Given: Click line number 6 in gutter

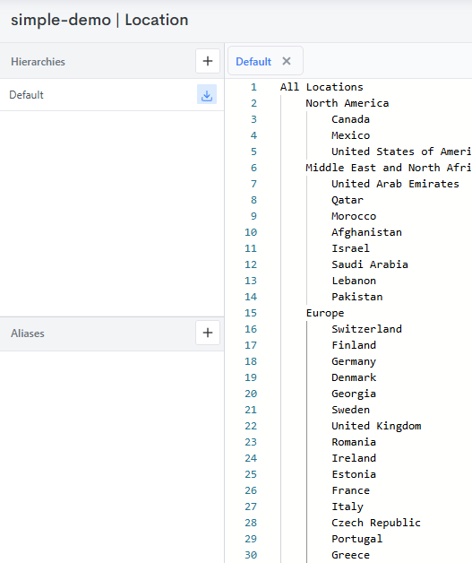Looking at the screenshot, I should (x=254, y=168).
